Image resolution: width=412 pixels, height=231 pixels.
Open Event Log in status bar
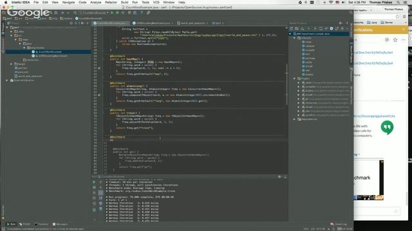[x=339, y=224]
